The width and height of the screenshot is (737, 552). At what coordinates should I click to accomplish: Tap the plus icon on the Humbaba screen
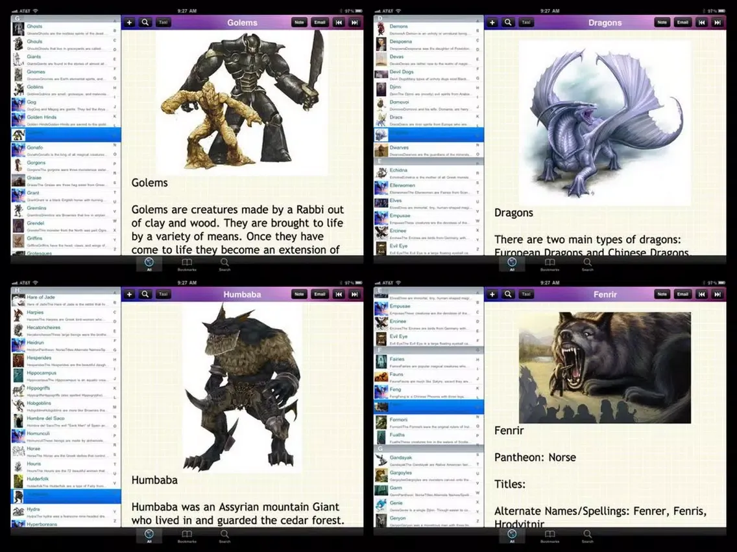tap(129, 294)
